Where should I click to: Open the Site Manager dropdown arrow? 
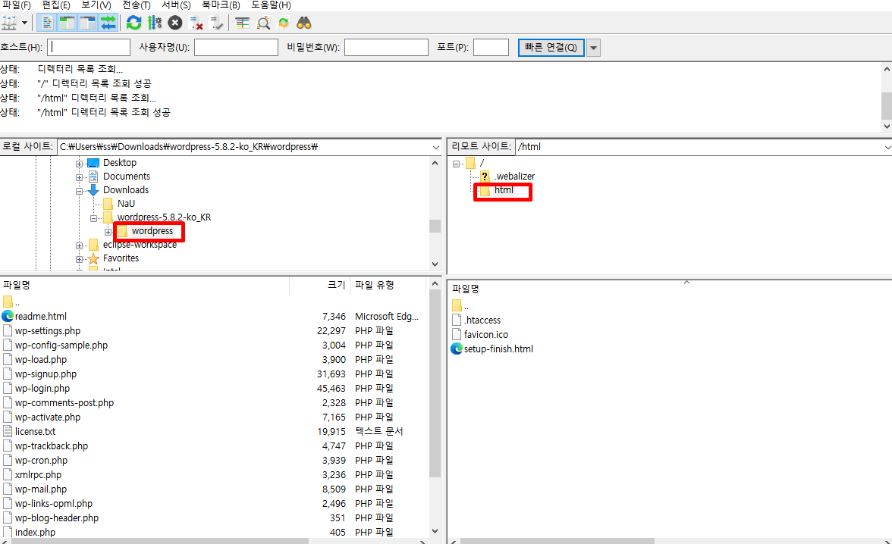click(x=24, y=23)
